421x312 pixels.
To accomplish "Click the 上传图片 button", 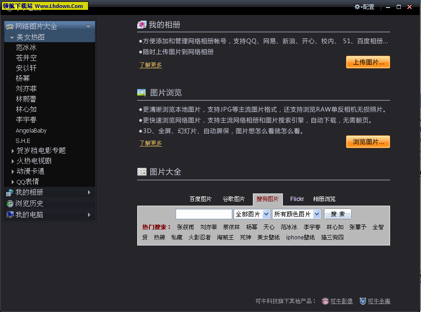I will pos(368,62).
